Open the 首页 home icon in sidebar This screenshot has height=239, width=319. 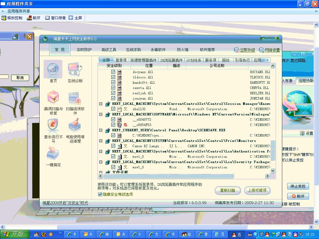[53, 69]
